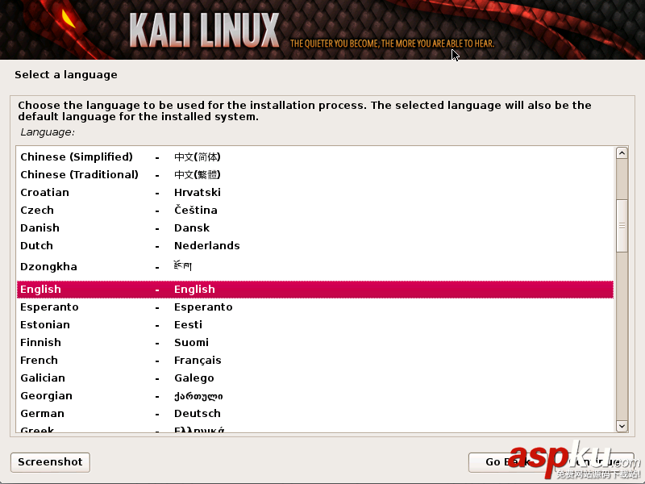The width and height of the screenshot is (645, 484).
Task: Choose Dutch as installation language
Action: point(315,245)
